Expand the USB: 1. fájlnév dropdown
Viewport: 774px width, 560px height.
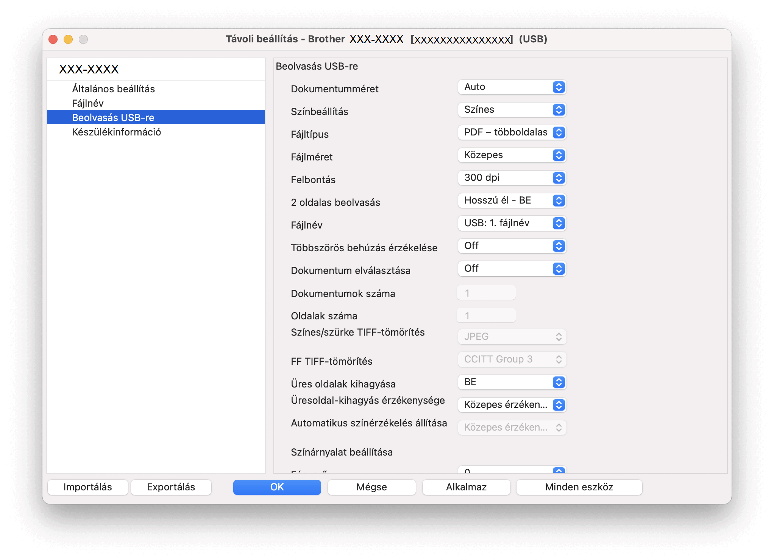point(512,223)
